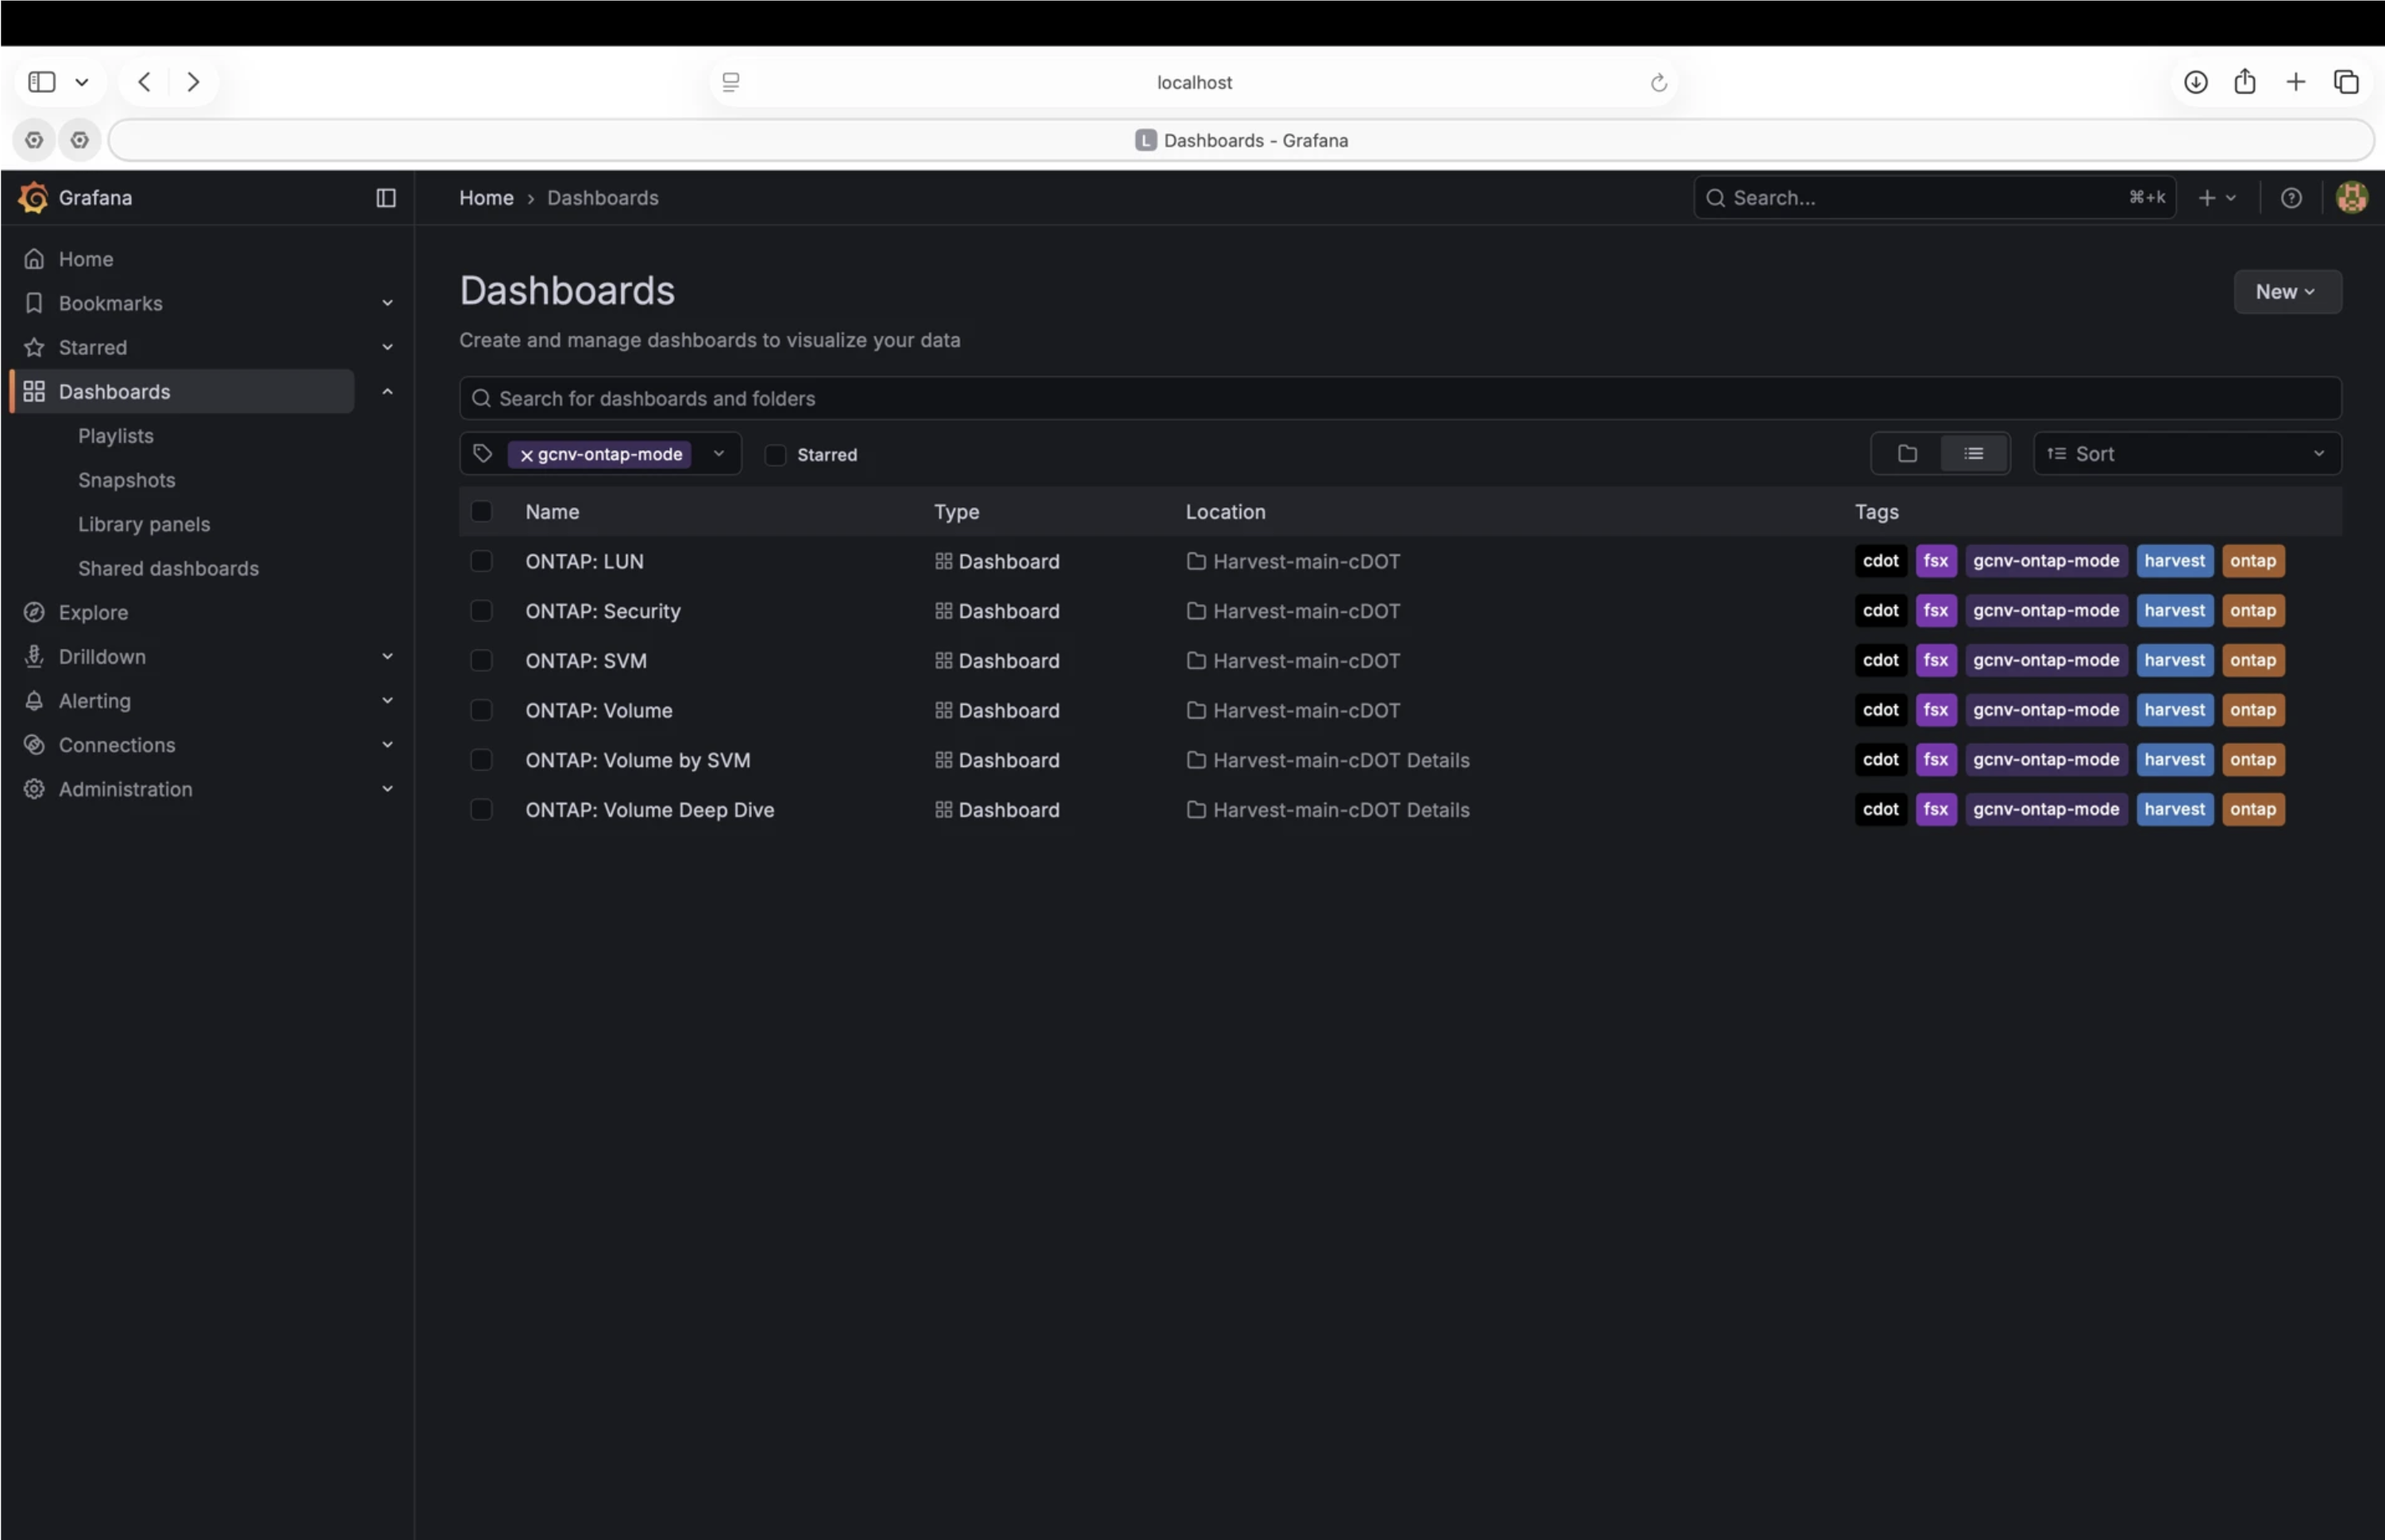Open the plus add menu in top bar
The width and height of the screenshot is (2385, 1540).
click(2216, 197)
